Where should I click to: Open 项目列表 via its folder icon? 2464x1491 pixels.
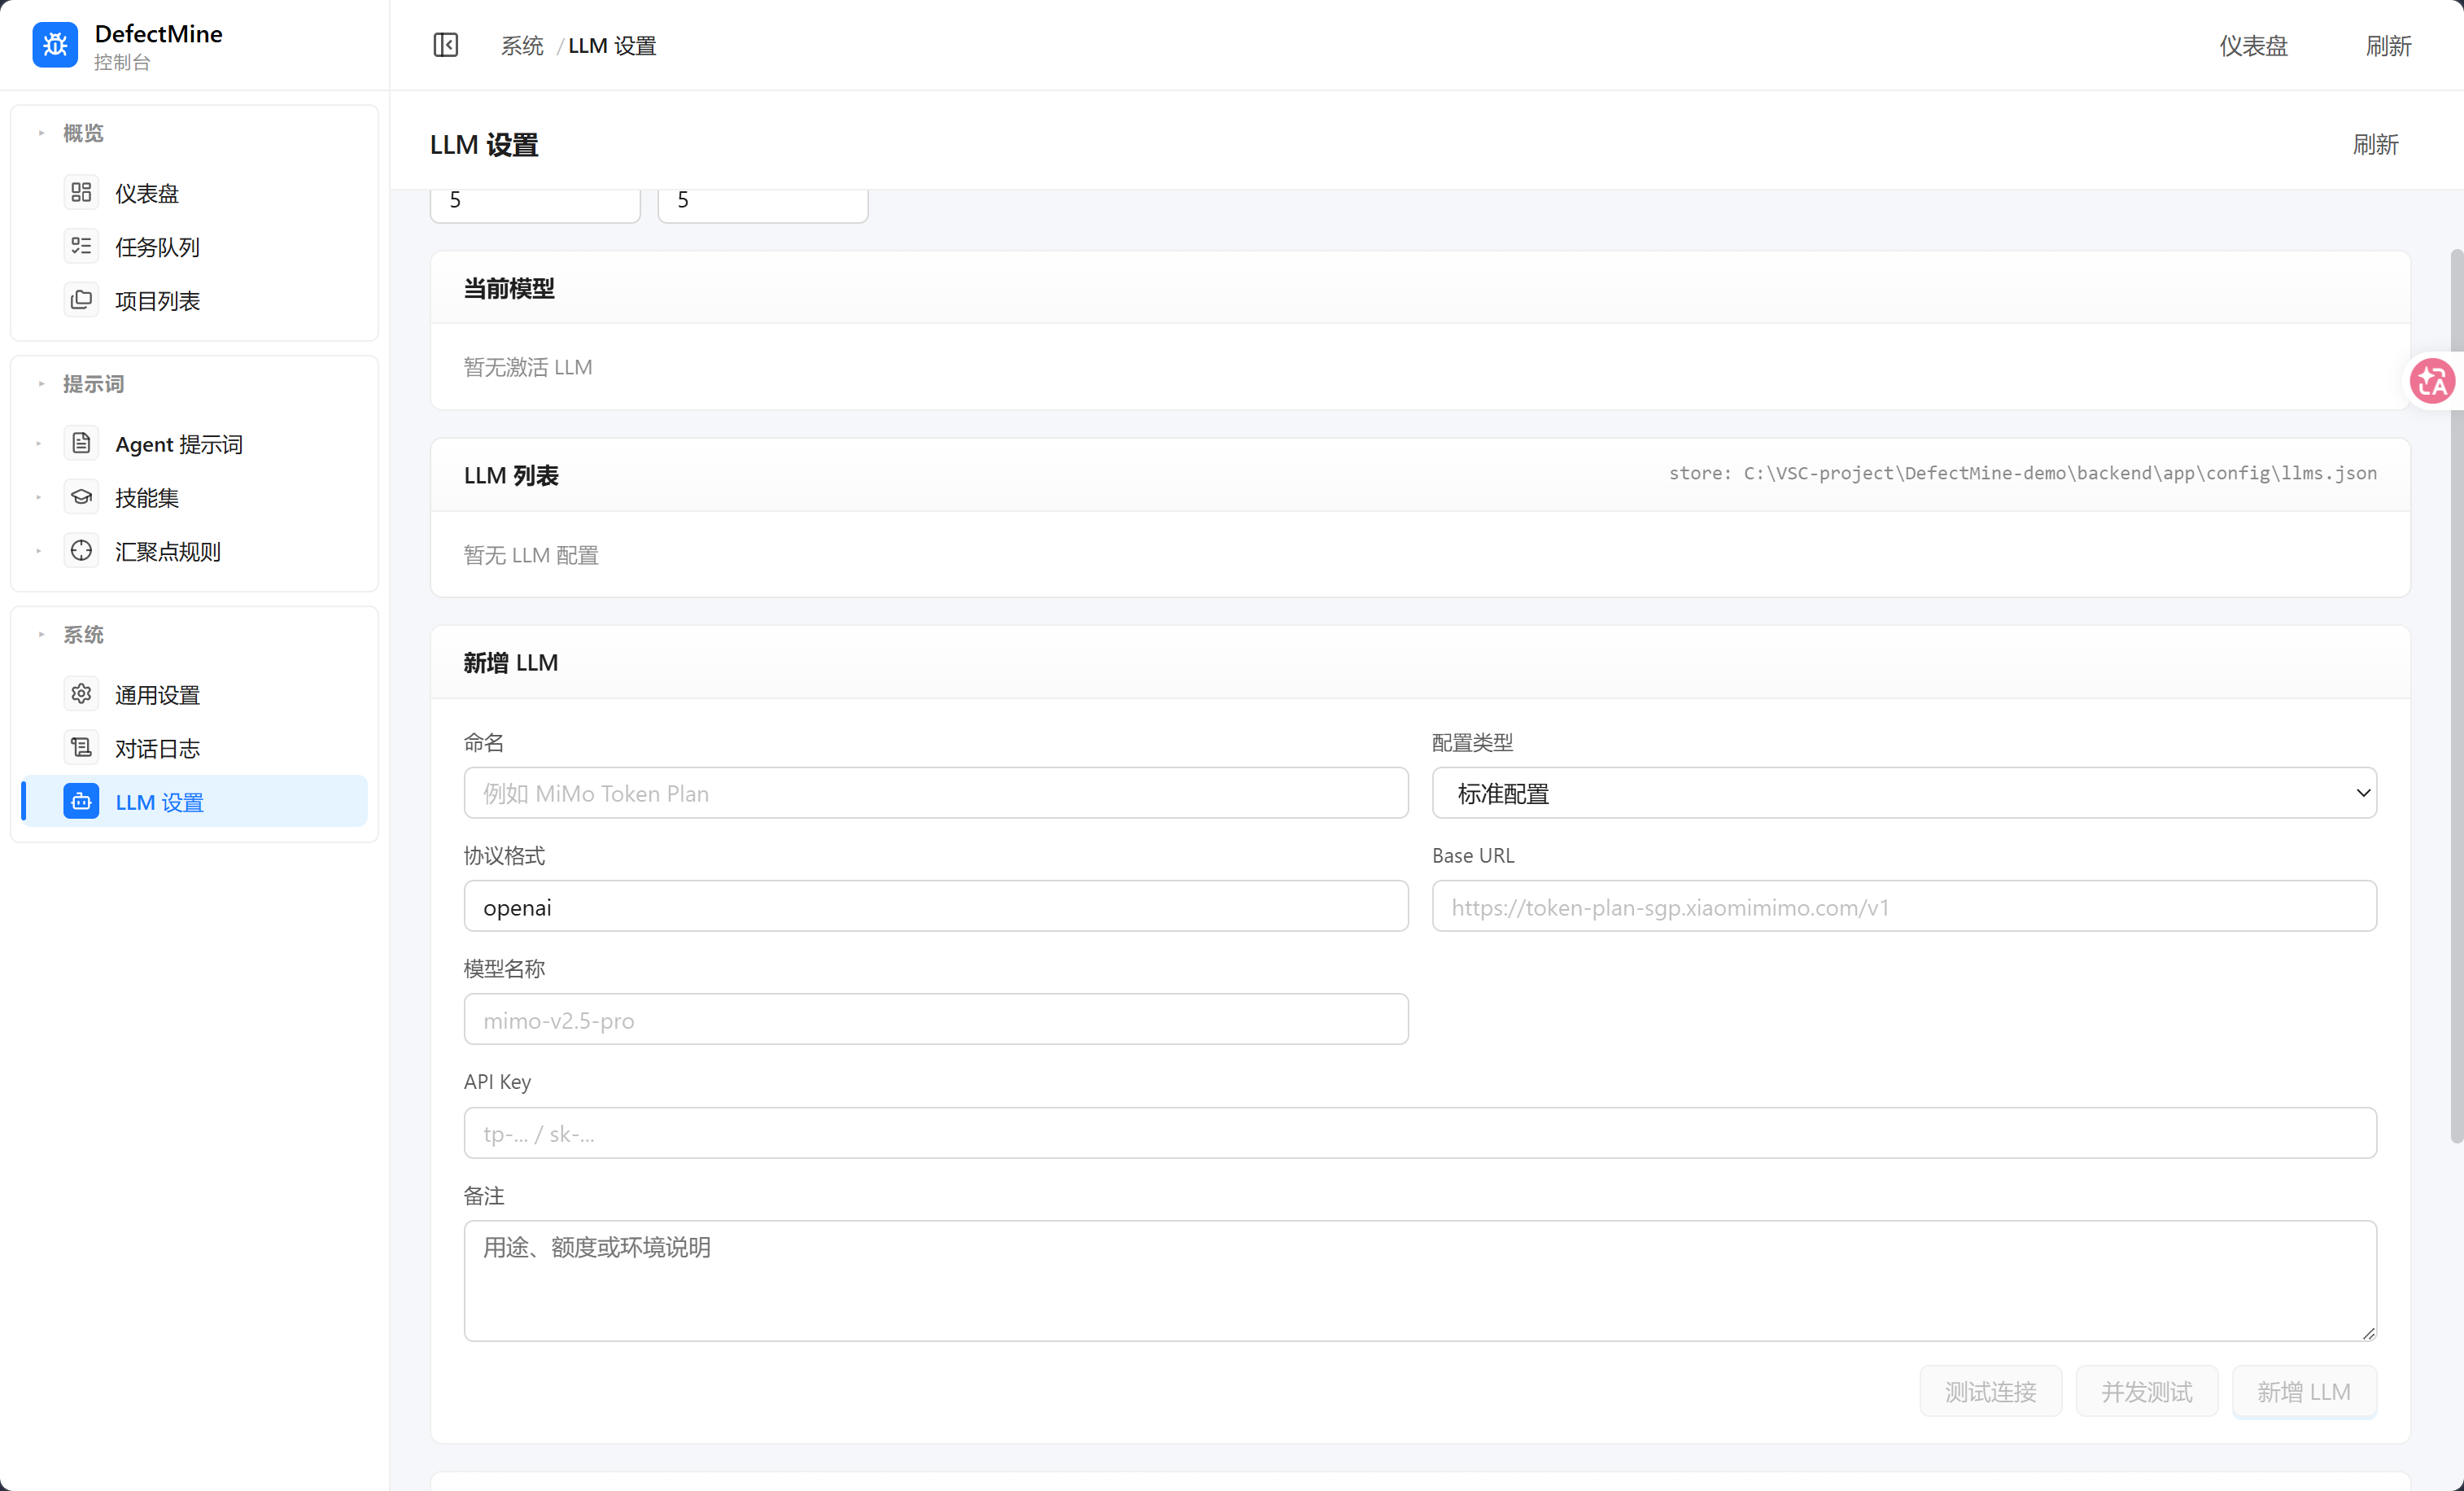pos(81,300)
